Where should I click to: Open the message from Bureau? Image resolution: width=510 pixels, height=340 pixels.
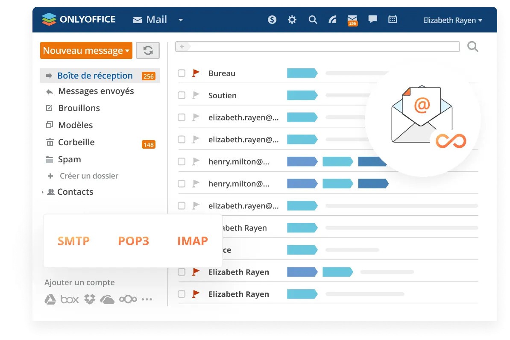pyautogui.click(x=222, y=73)
